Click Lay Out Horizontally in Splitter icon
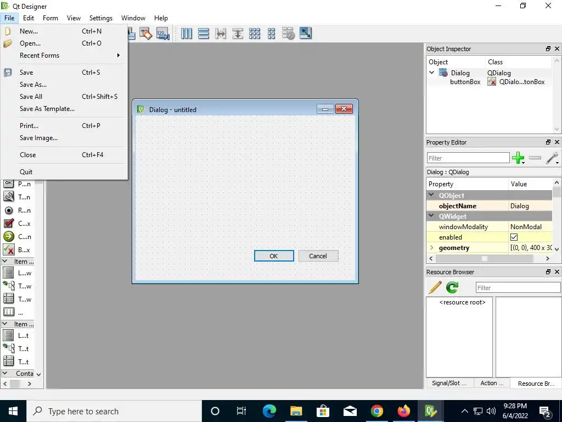562x422 pixels. [x=221, y=34]
